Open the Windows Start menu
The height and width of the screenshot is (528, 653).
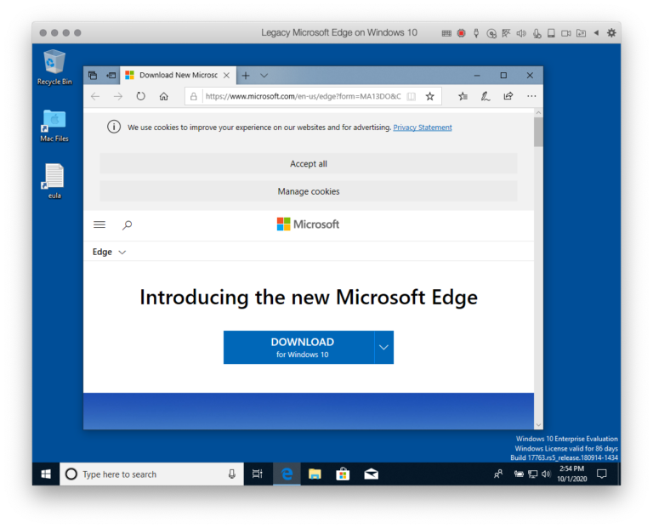pos(46,474)
